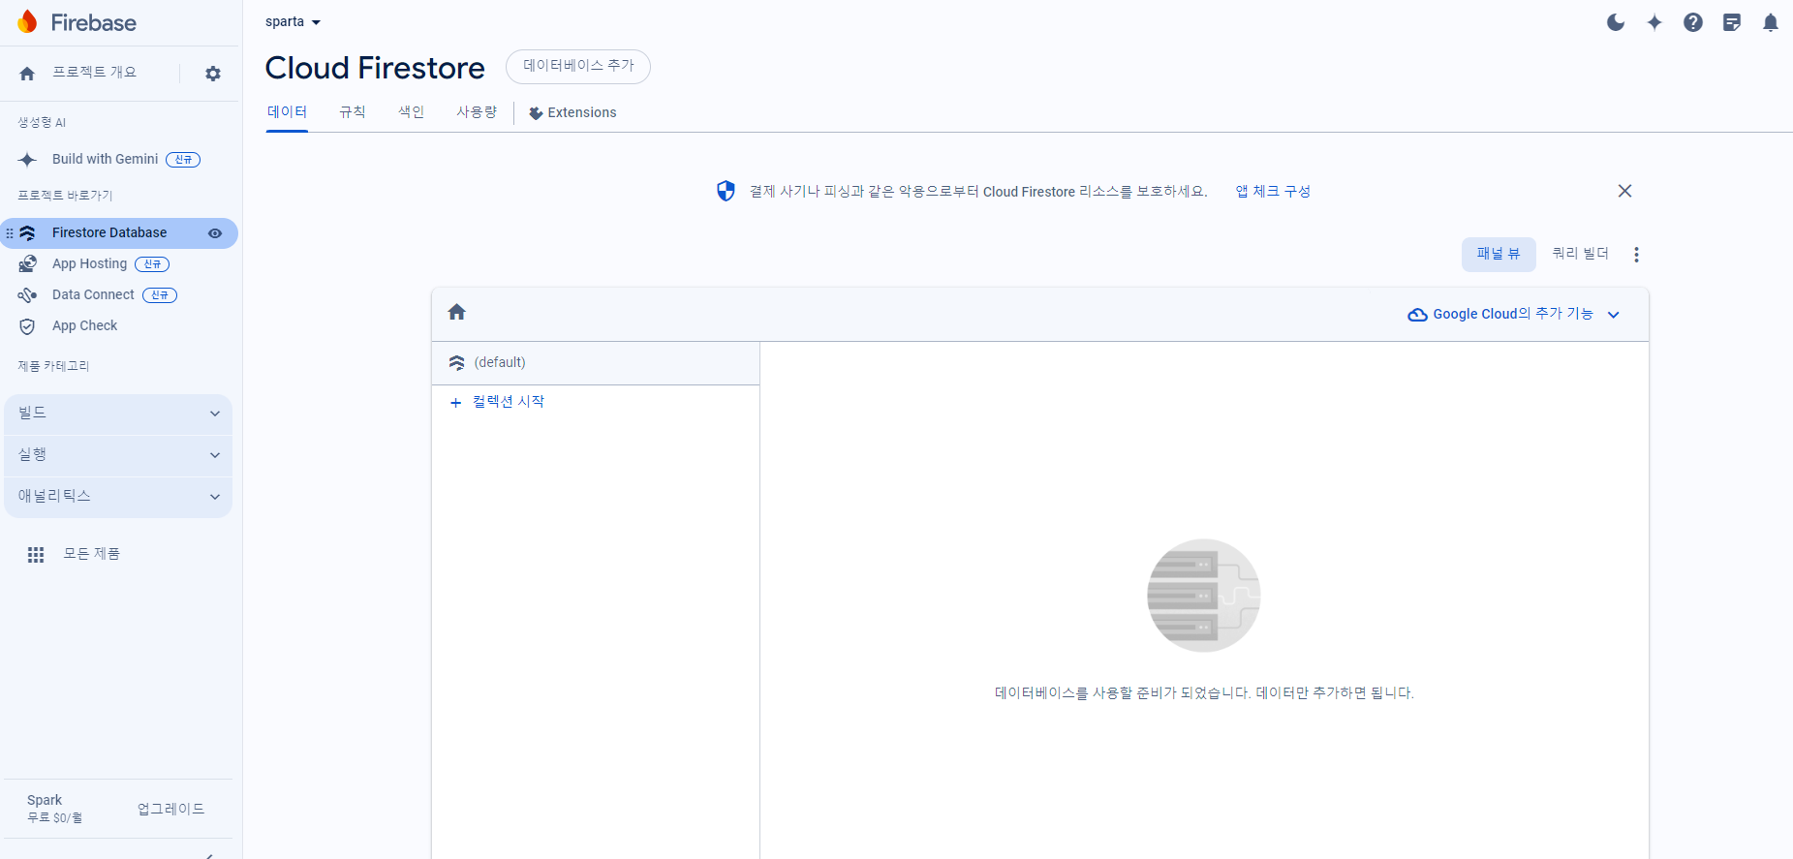Click 컬렉션 시작 link
Image resolution: width=1793 pixels, height=859 pixels.
click(x=509, y=402)
